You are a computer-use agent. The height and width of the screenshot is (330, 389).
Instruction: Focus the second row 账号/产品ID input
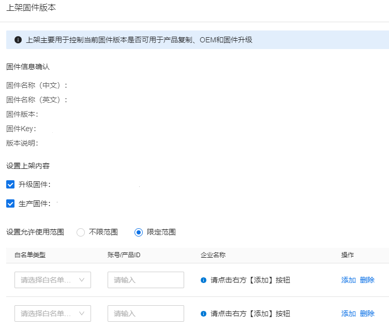(146, 313)
